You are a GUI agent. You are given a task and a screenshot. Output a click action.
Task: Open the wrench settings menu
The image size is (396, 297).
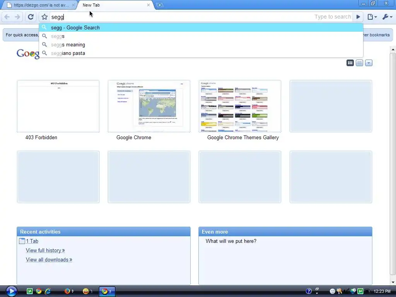(x=387, y=17)
